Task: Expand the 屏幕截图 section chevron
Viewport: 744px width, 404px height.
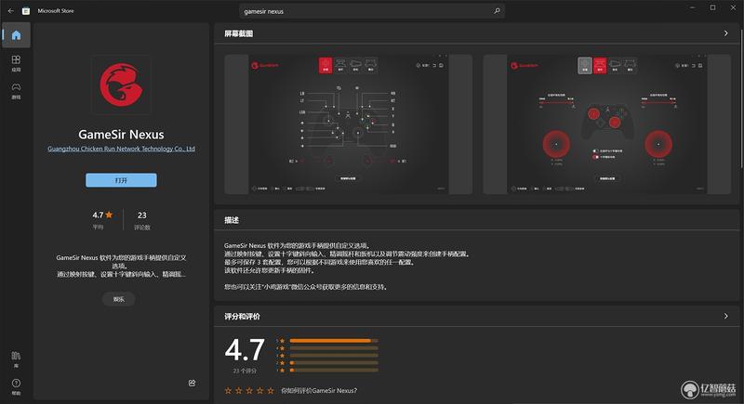Action: [725, 33]
